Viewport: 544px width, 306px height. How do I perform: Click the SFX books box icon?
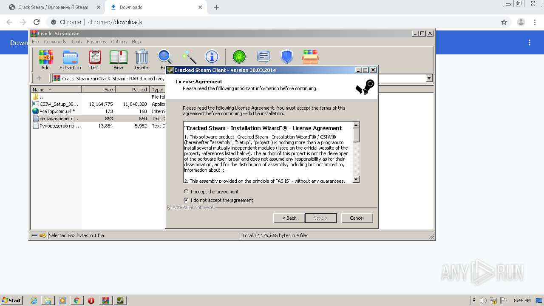tap(310, 57)
